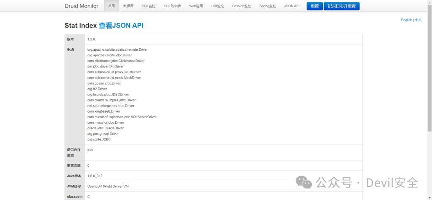
Task: Open the 首页 tab
Action: click(x=112, y=6)
